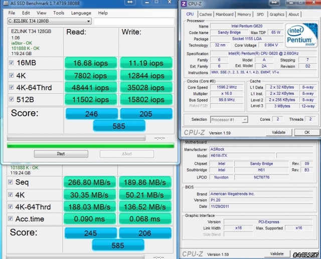Screen dimensions: 321x259
Task: Switch to the SPD tab in CPU-Z
Action: point(260,15)
